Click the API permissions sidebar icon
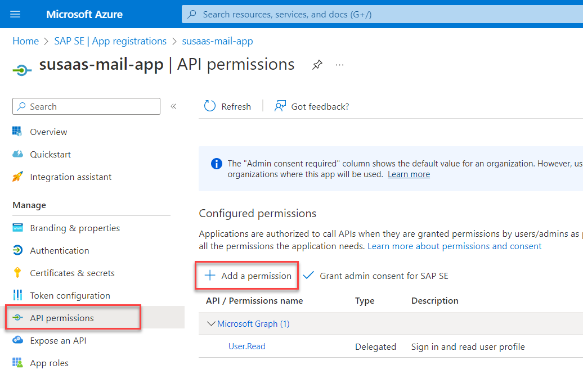 [x=17, y=318]
